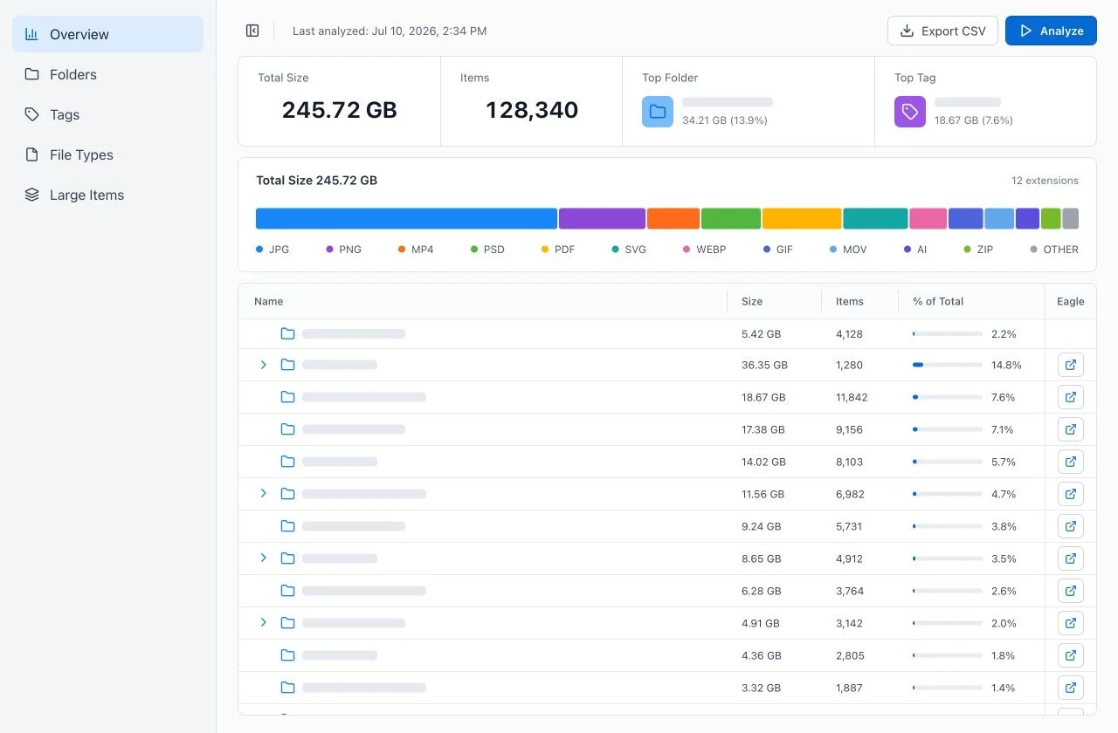The width and height of the screenshot is (1118, 733).
Task: Expand the 8.65 GB folder row
Action: coord(264,558)
